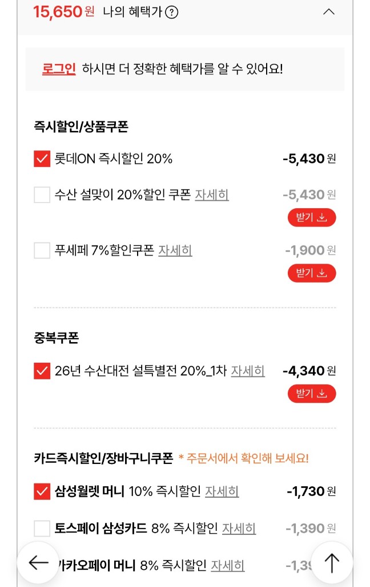Check the 푸세페 7%할인쿠폰 box
This screenshot has width=370, height=587.
[42, 251]
